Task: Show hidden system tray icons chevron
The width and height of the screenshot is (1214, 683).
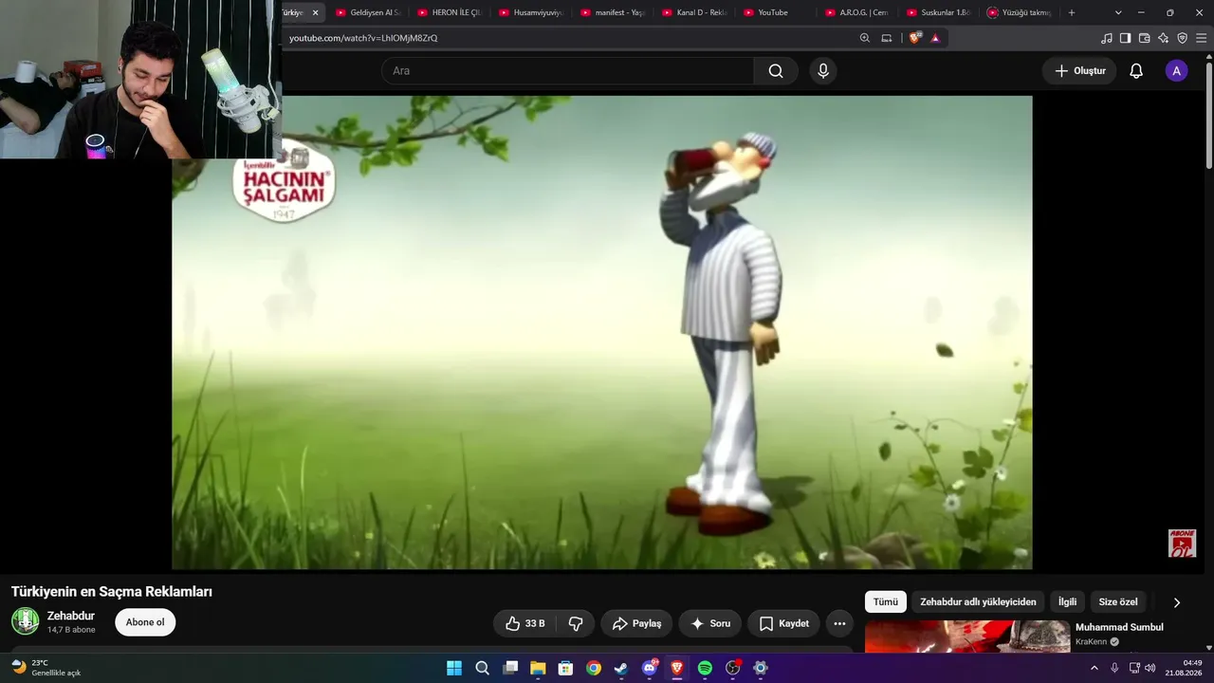Action: click(x=1094, y=668)
